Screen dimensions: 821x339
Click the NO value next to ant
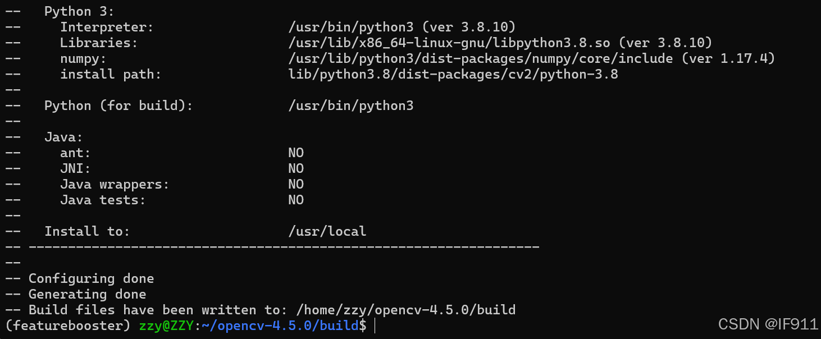pos(296,153)
